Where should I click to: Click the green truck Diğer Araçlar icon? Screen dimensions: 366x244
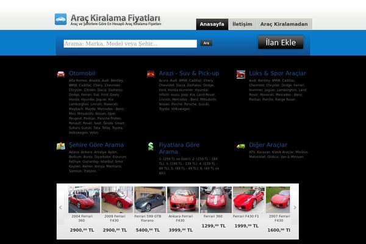241,146
